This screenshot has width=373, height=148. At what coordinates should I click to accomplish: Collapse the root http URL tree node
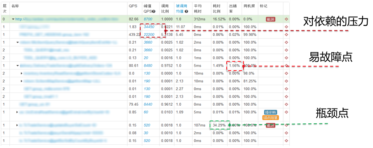point(13,19)
